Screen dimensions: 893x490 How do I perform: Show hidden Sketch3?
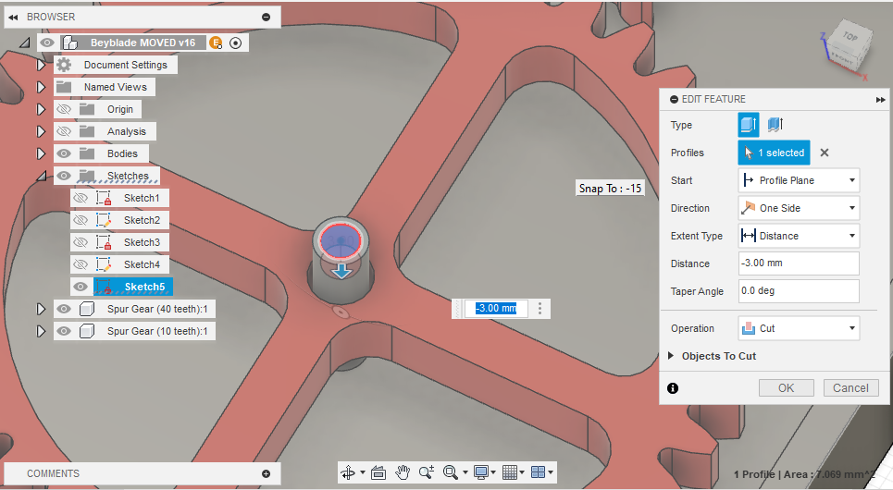pyautogui.click(x=81, y=242)
